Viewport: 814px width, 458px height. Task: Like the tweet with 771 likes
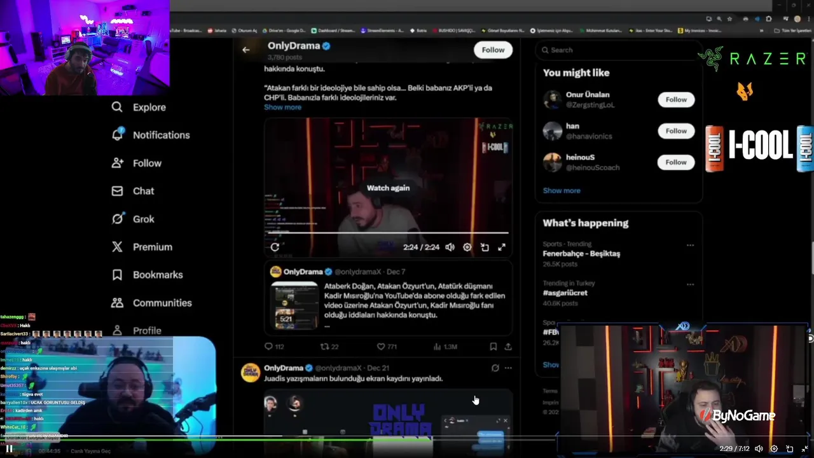click(387, 347)
